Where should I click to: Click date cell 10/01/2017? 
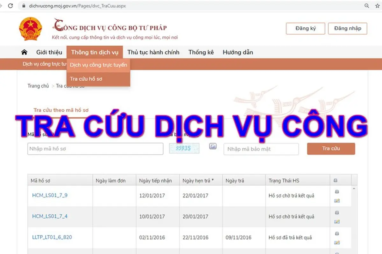[x=152, y=217]
